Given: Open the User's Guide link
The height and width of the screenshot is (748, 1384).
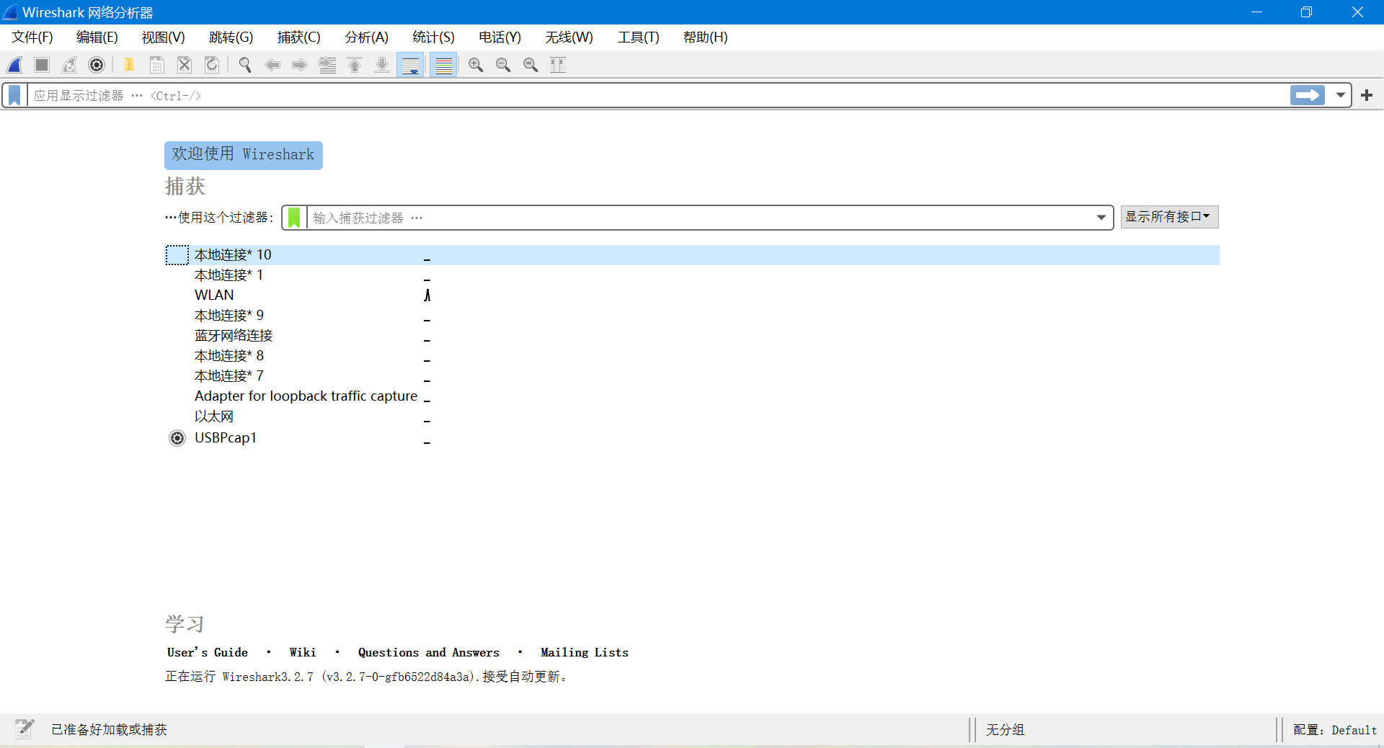Looking at the screenshot, I should tap(208, 652).
